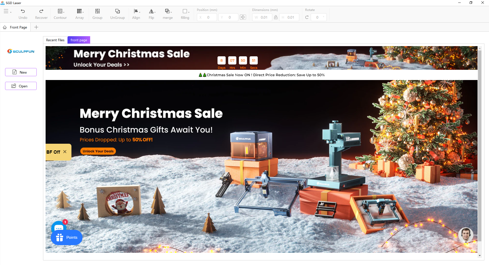Viewport: 489px width, 265px height.
Task: Click the 'Unlock Your Deals >>' banner link
Action: [x=101, y=65]
